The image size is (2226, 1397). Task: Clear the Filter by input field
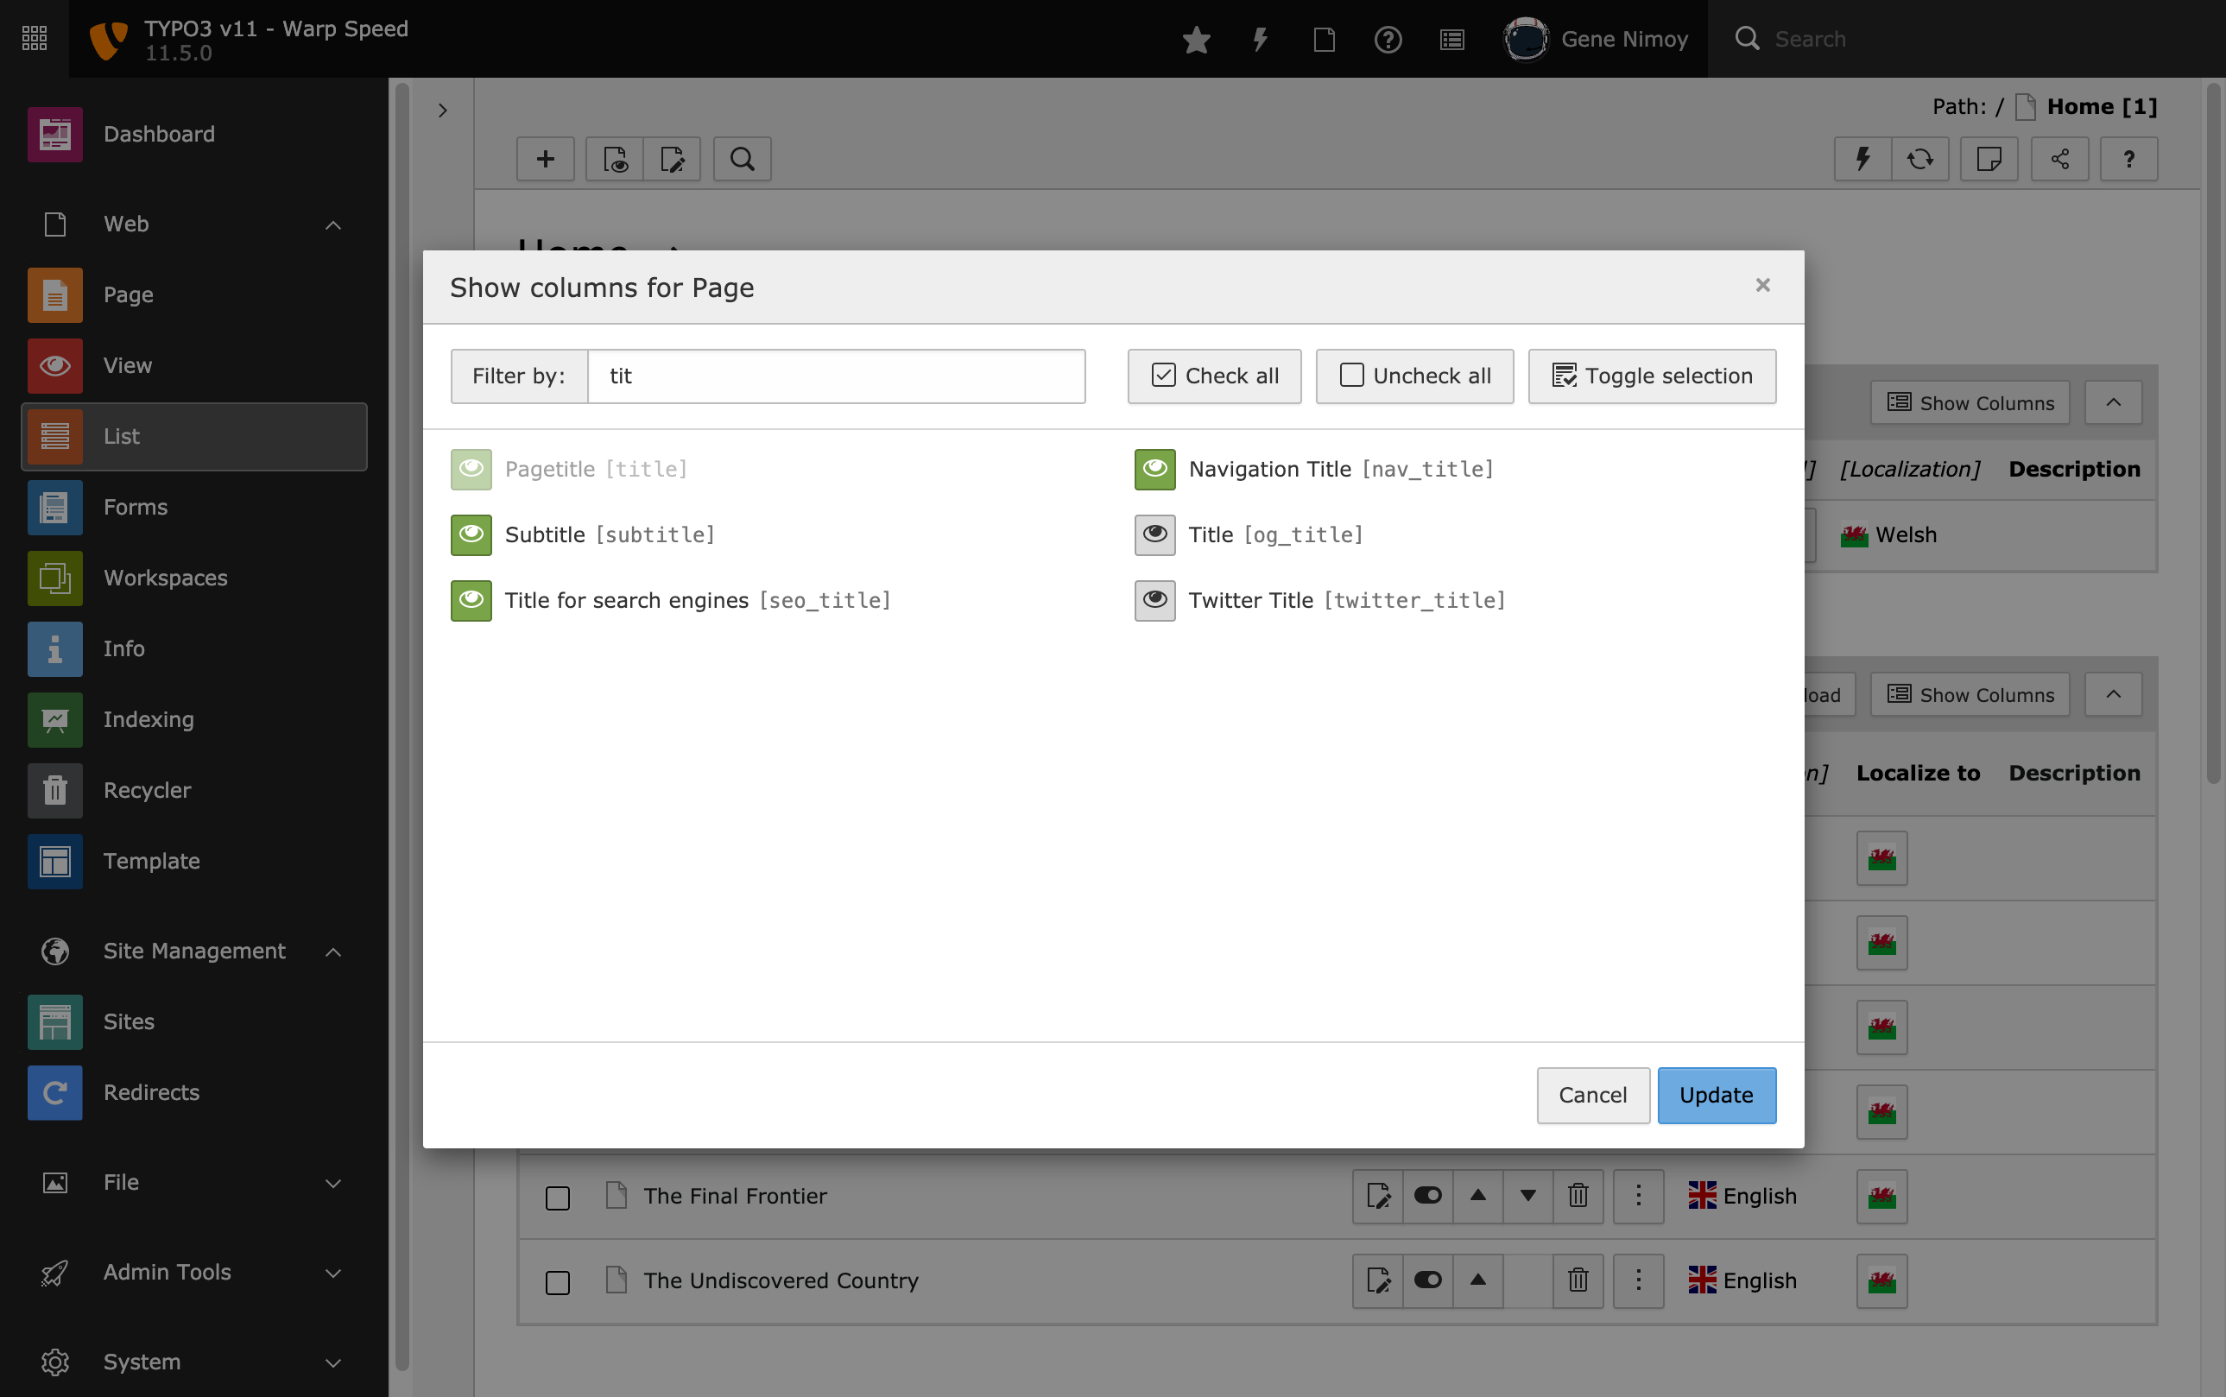(x=834, y=375)
